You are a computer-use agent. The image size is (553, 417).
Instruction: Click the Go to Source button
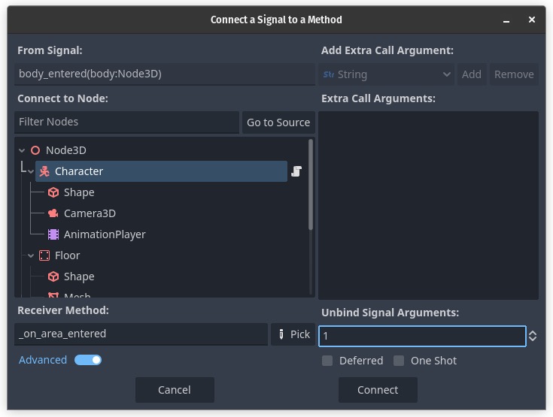pos(278,122)
